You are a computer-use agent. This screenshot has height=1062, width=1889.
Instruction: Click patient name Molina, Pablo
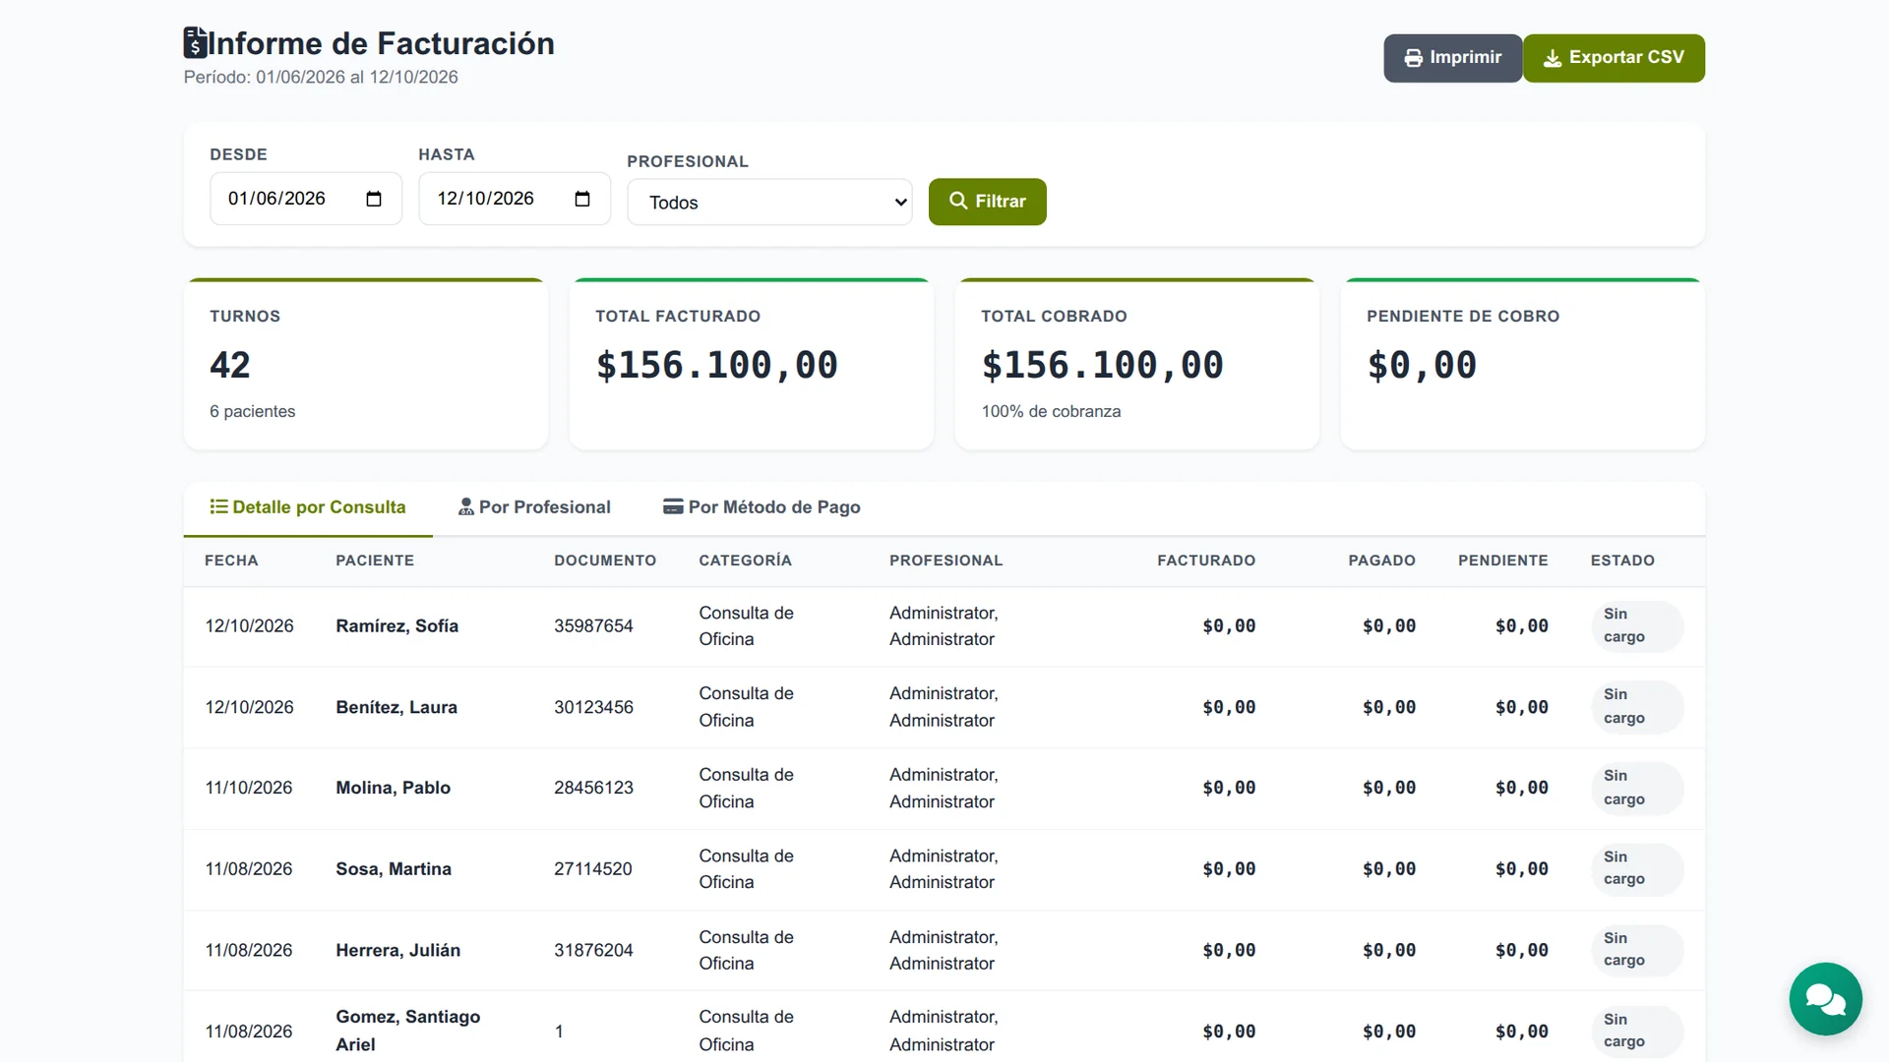tap(393, 788)
